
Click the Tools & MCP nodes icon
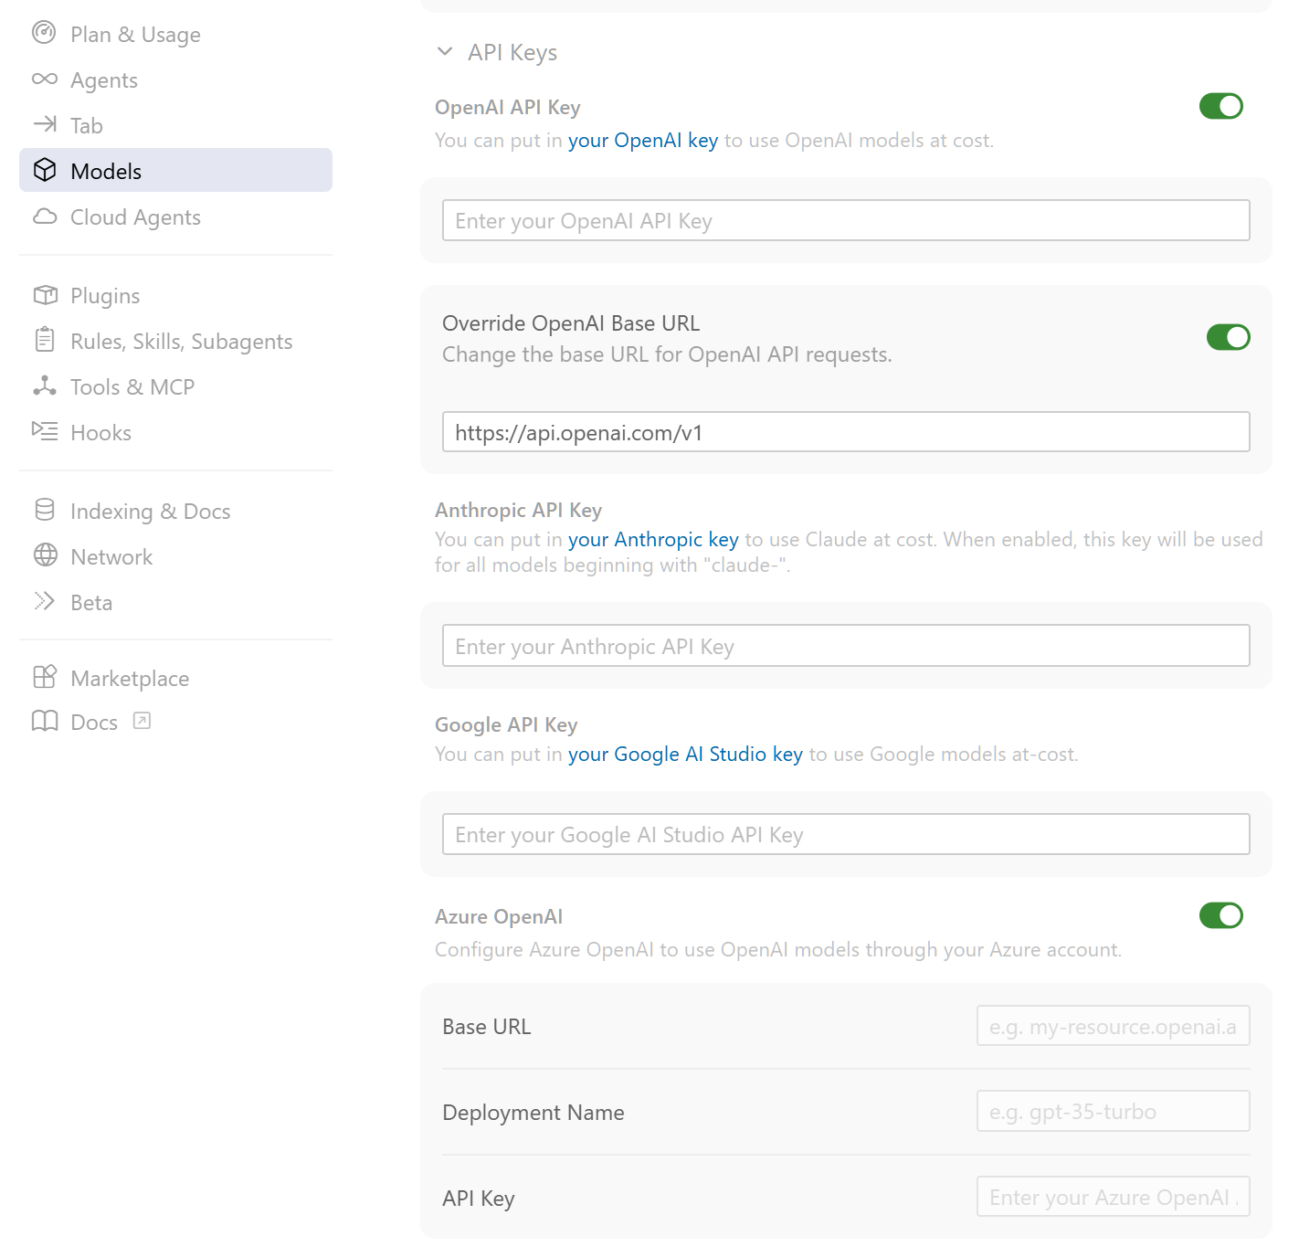[44, 386]
